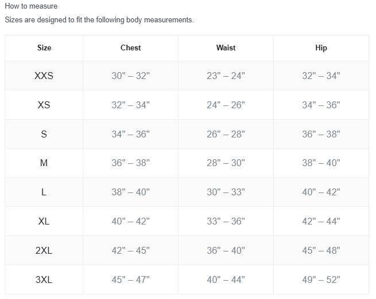
Task: Click the S size row label
Action: (x=44, y=134)
